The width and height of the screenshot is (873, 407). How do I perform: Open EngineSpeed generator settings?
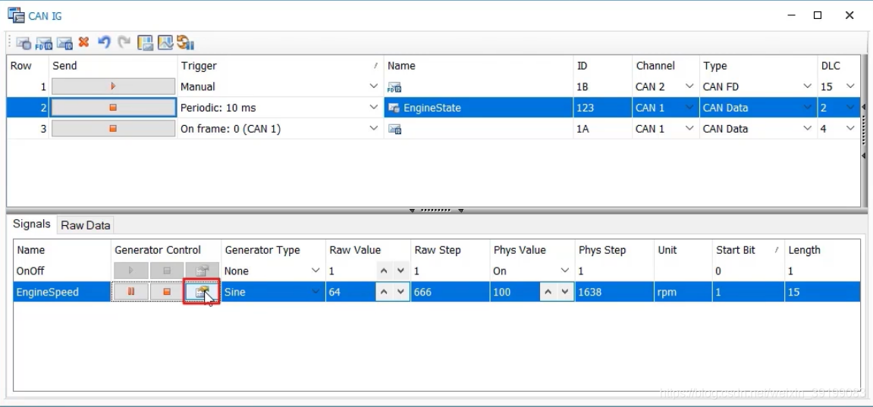[202, 292]
